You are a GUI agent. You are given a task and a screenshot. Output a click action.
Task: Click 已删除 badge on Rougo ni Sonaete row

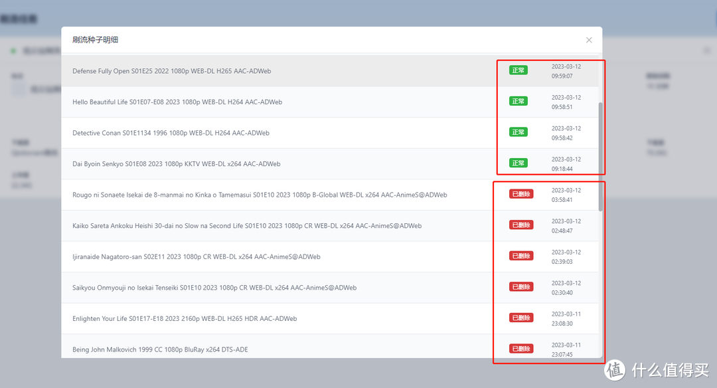[520, 194]
